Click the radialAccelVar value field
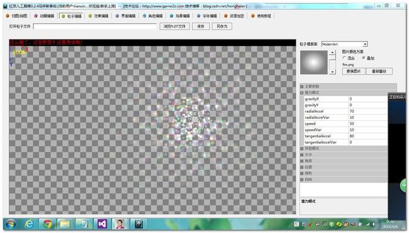409x233 pixels. [x=368, y=117]
